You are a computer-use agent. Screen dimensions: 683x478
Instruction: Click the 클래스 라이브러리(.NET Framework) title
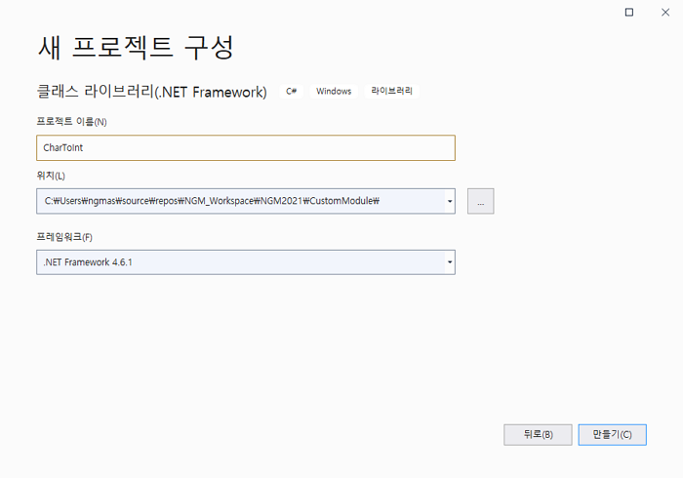pyautogui.click(x=151, y=92)
